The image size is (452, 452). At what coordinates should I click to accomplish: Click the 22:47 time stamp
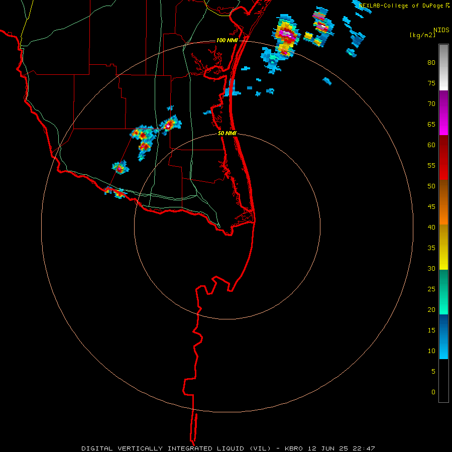364,448
